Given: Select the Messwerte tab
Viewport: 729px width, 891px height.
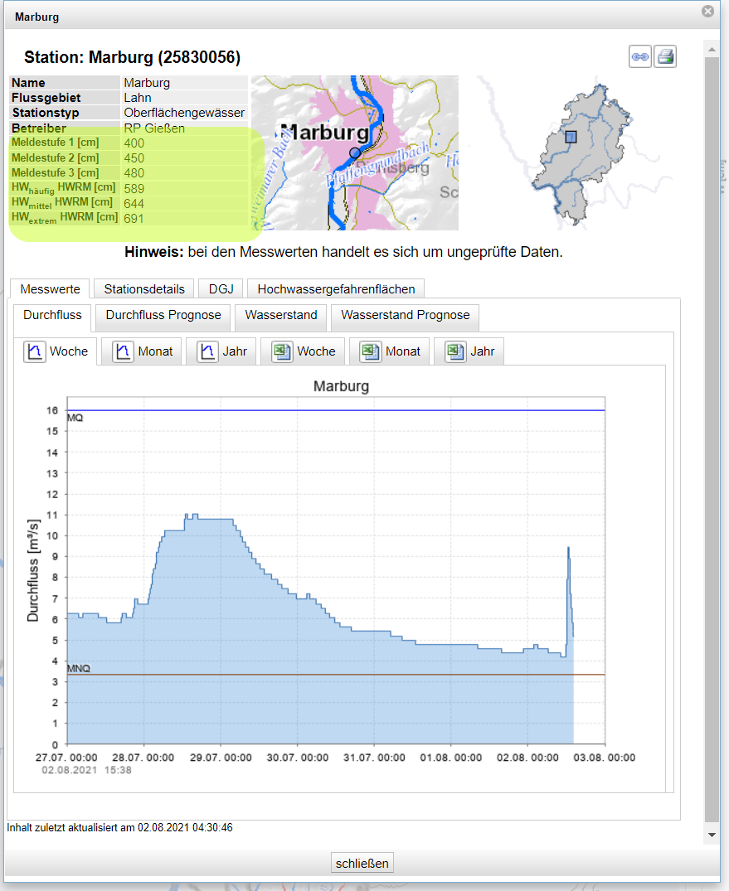Looking at the screenshot, I should coord(50,288).
